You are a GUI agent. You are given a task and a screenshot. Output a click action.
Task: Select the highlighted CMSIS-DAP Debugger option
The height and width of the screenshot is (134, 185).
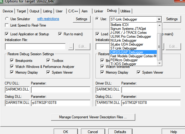(x=133, y=52)
